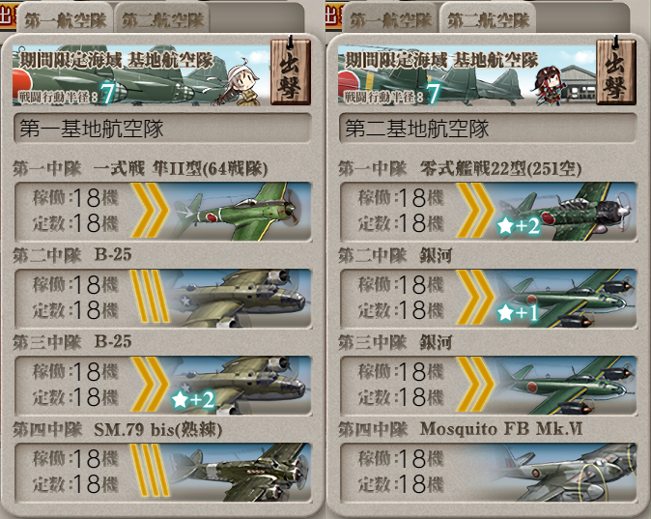This screenshot has width=651, height=519.
Task: Click the 第一基地航空隊 name field
Action: [x=162, y=129]
